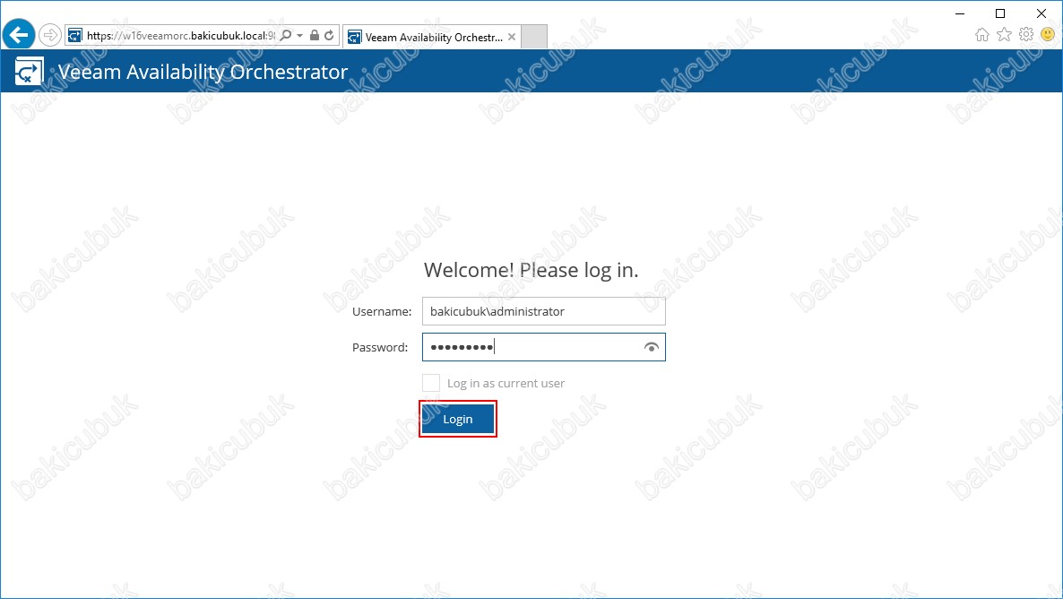The width and height of the screenshot is (1063, 599).
Task: Click the Refresh page icon
Action: [330, 35]
